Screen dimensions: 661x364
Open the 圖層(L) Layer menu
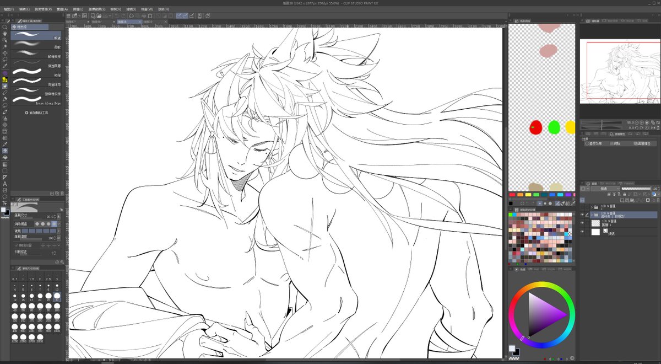77,9
